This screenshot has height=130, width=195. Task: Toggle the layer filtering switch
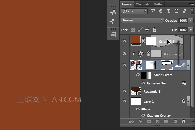pos(192,11)
